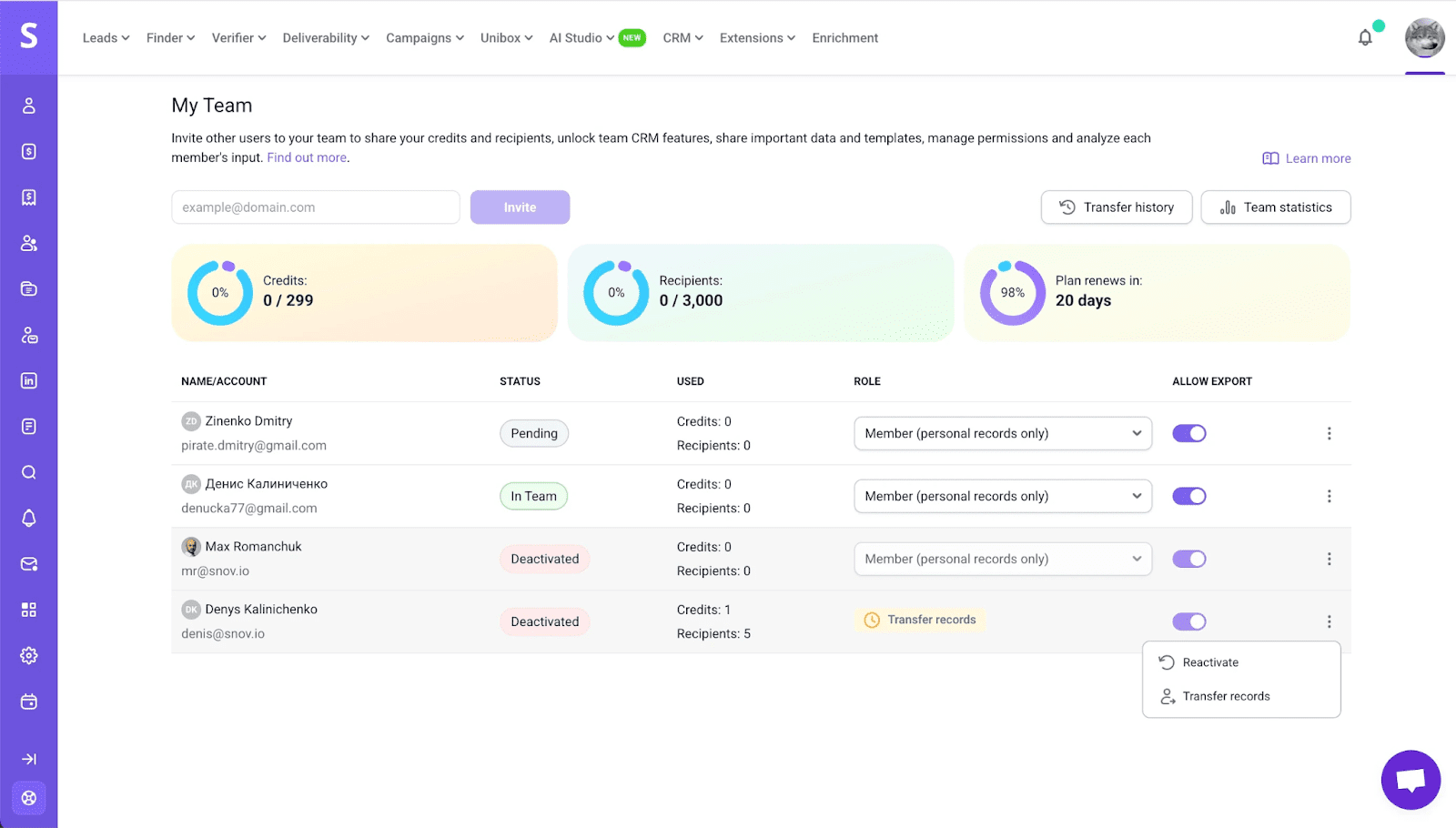Viewport: 1456px width, 828px height.
Task: Click the sidebar search magnifier icon
Action: tap(29, 472)
